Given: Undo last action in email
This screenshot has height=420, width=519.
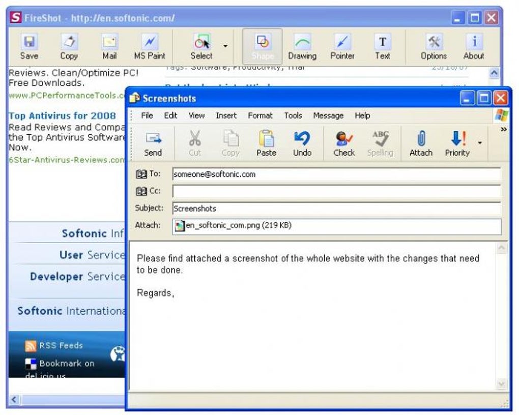Looking at the screenshot, I should (x=302, y=144).
